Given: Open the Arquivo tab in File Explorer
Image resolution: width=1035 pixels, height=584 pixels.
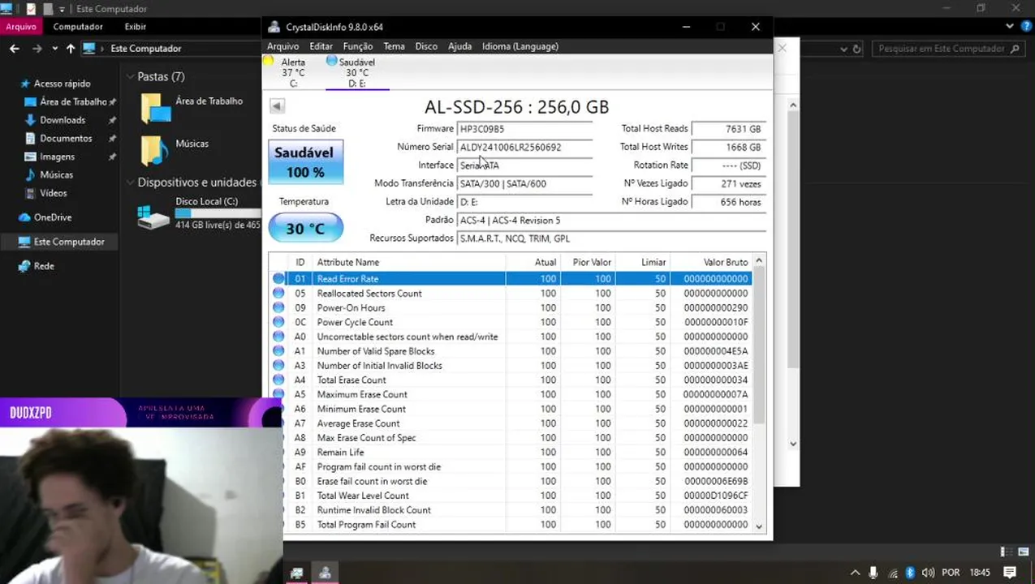Looking at the screenshot, I should point(21,27).
